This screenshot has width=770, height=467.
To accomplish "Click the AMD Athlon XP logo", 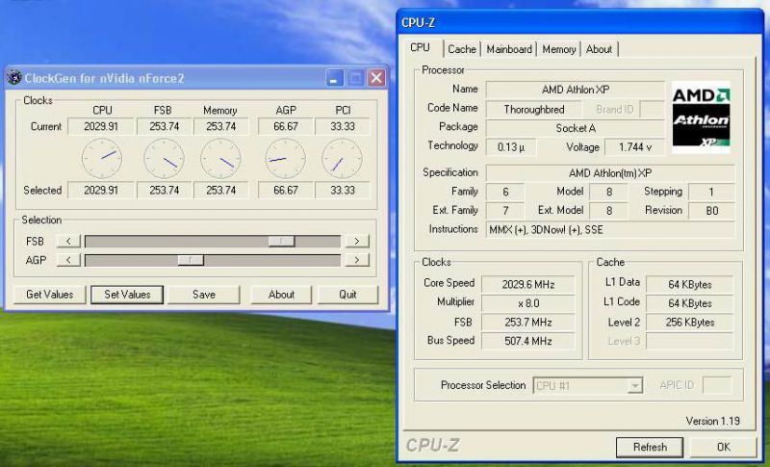I will click(701, 117).
